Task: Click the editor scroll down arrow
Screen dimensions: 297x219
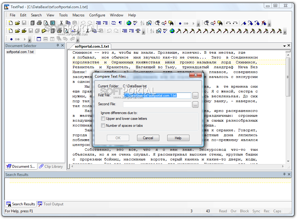Action: pos(288,161)
